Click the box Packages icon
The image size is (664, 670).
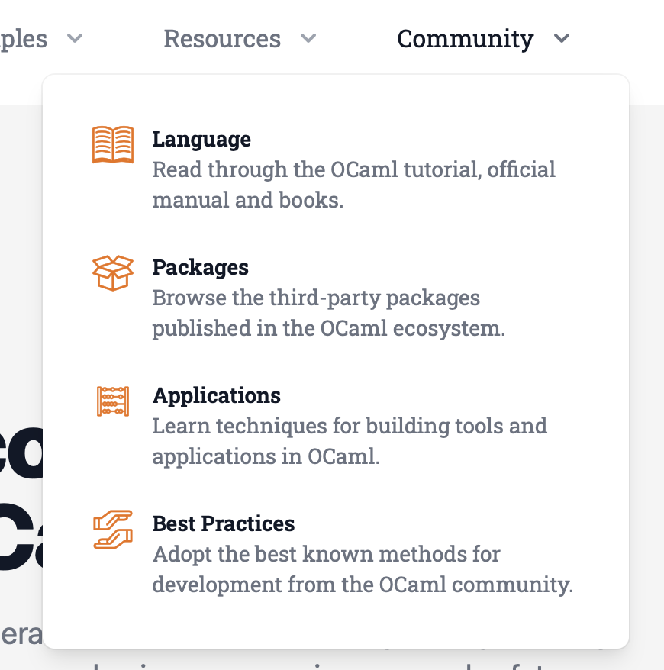pyautogui.click(x=113, y=273)
